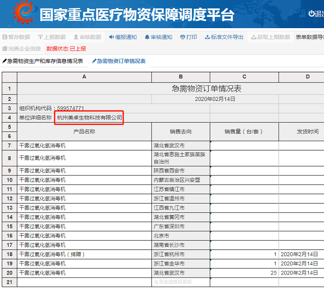
Task: Click the 审核数据 review button
Action: 87,37
